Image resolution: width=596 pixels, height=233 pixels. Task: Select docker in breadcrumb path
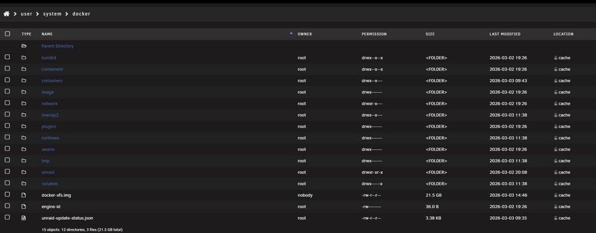(x=81, y=14)
